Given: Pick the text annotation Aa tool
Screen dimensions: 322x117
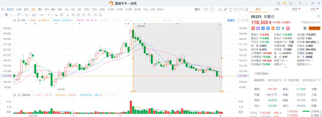Looking at the screenshot, I should point(56,15).
